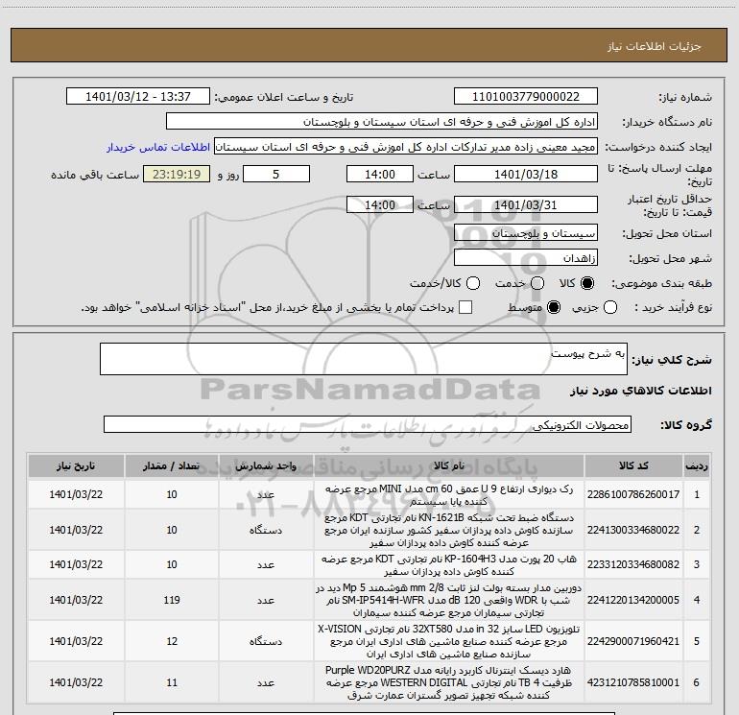Choose the متوسط purchase type radio
Screen dimensions: 739x715
pyautogui.click(x=554, y=308)
